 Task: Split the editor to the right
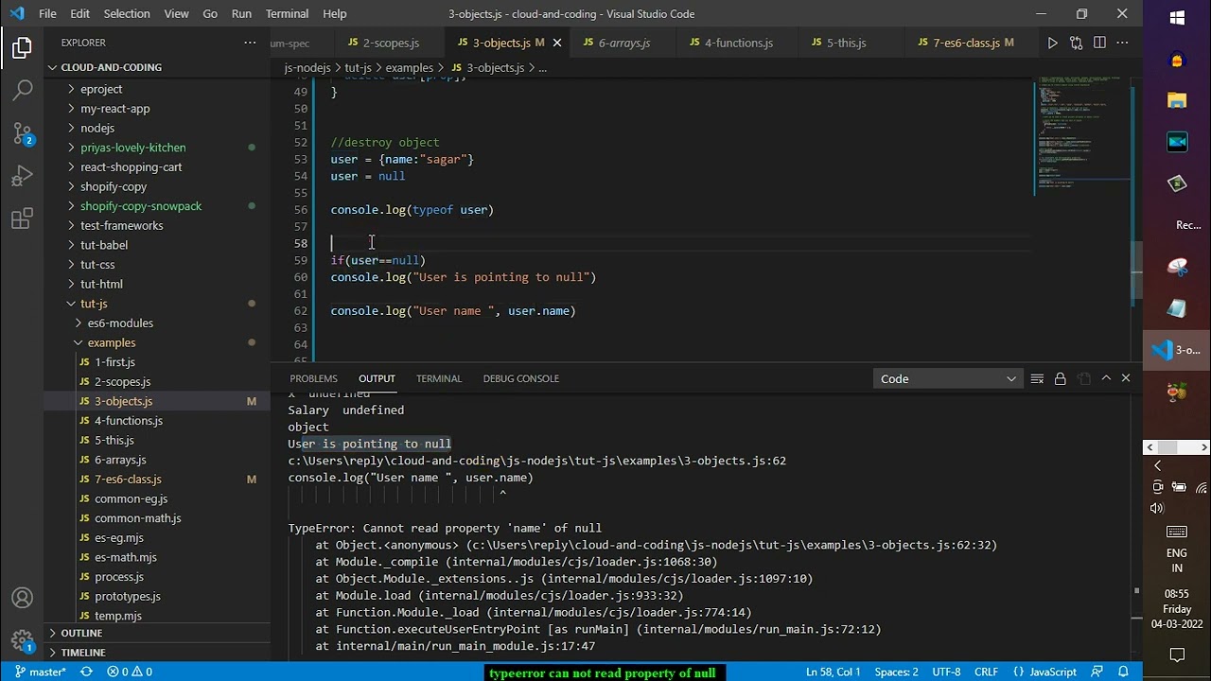click(1099, 43)
